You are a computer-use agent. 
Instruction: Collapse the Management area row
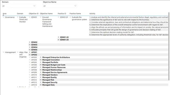(x=3, y=52)
